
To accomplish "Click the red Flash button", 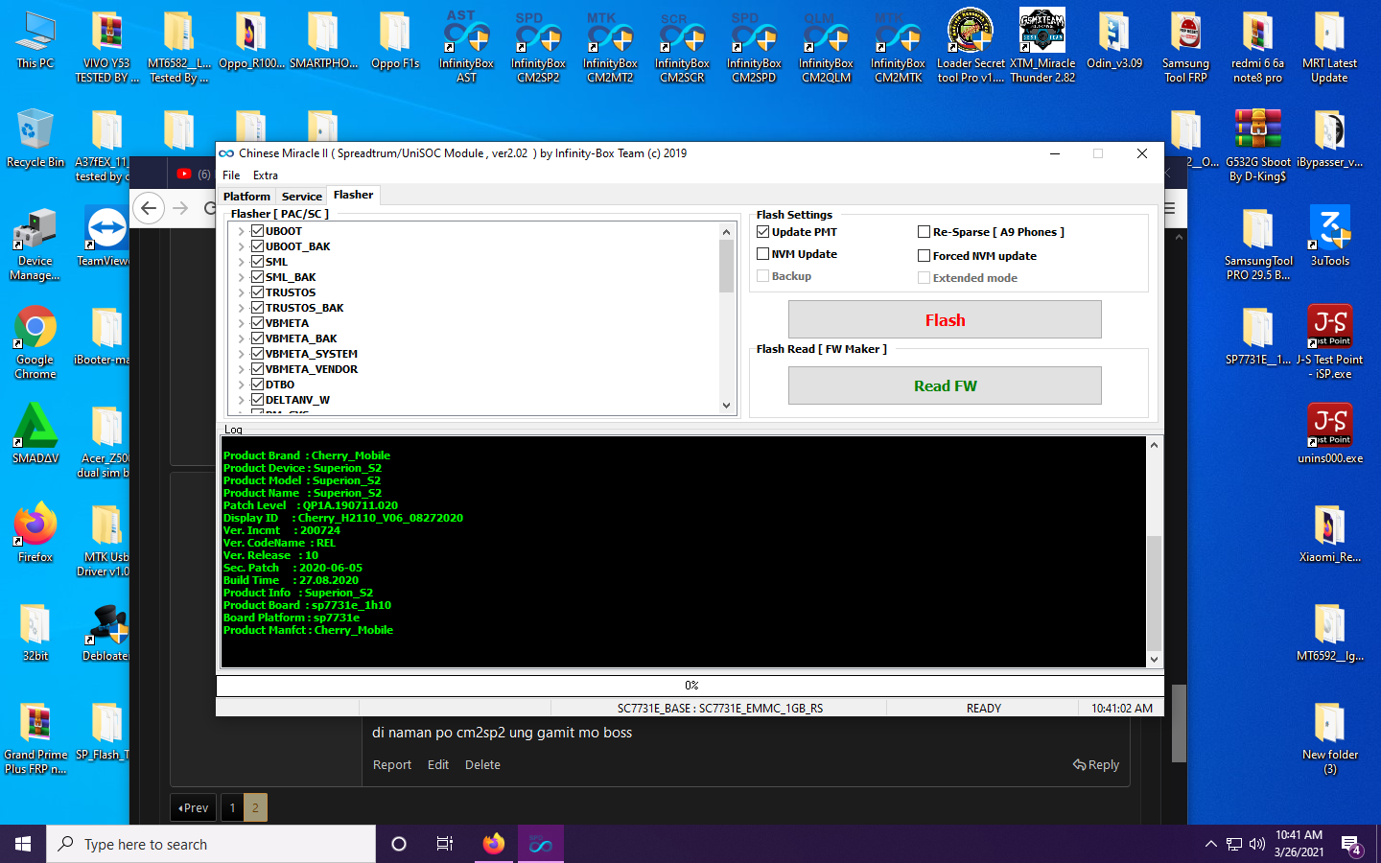I will click(945, 319).
